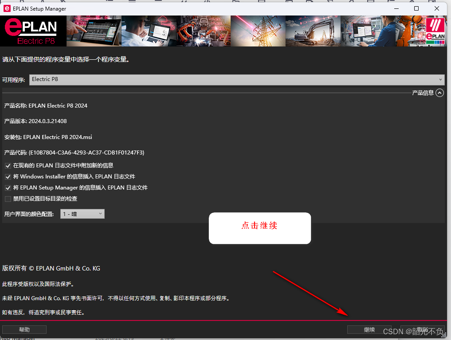Image resolution: width=451 pixels, height=340 pixels.
Task: Uncheck 在现有的 EPLAN 日志文件中附加新的信息
Action: 8,165
